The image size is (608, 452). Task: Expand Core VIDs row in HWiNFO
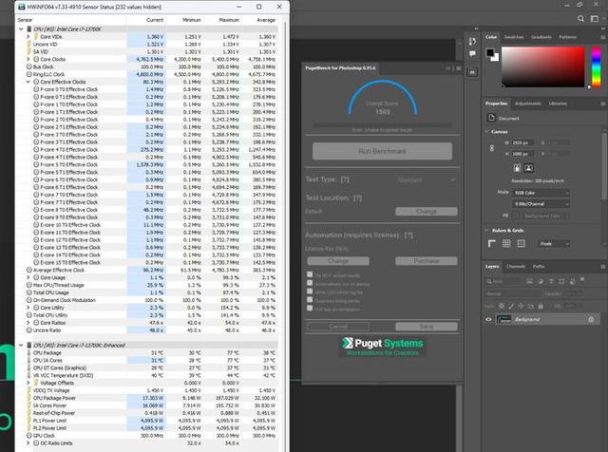(x=28, y=36)
